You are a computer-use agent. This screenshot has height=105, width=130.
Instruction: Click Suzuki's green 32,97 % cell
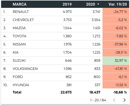click(116, 61)
